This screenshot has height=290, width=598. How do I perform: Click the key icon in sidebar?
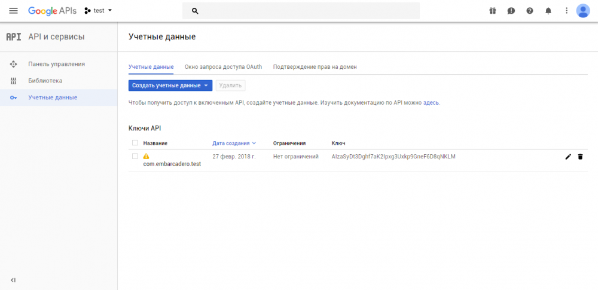pos(13,97)
